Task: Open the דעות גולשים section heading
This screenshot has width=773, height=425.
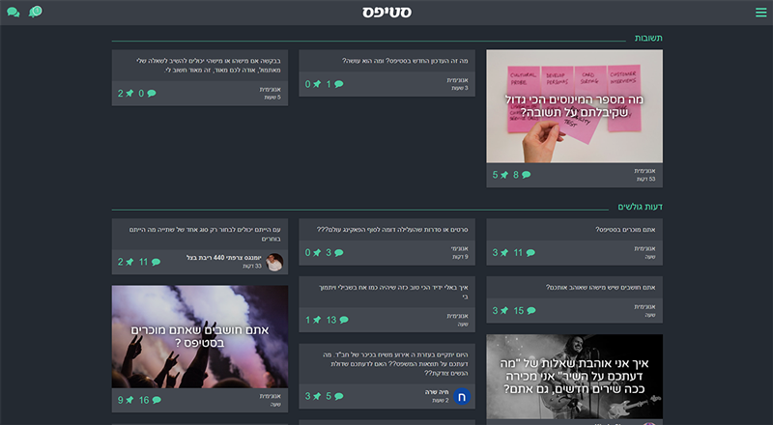Action: click(x=641, y=207)
